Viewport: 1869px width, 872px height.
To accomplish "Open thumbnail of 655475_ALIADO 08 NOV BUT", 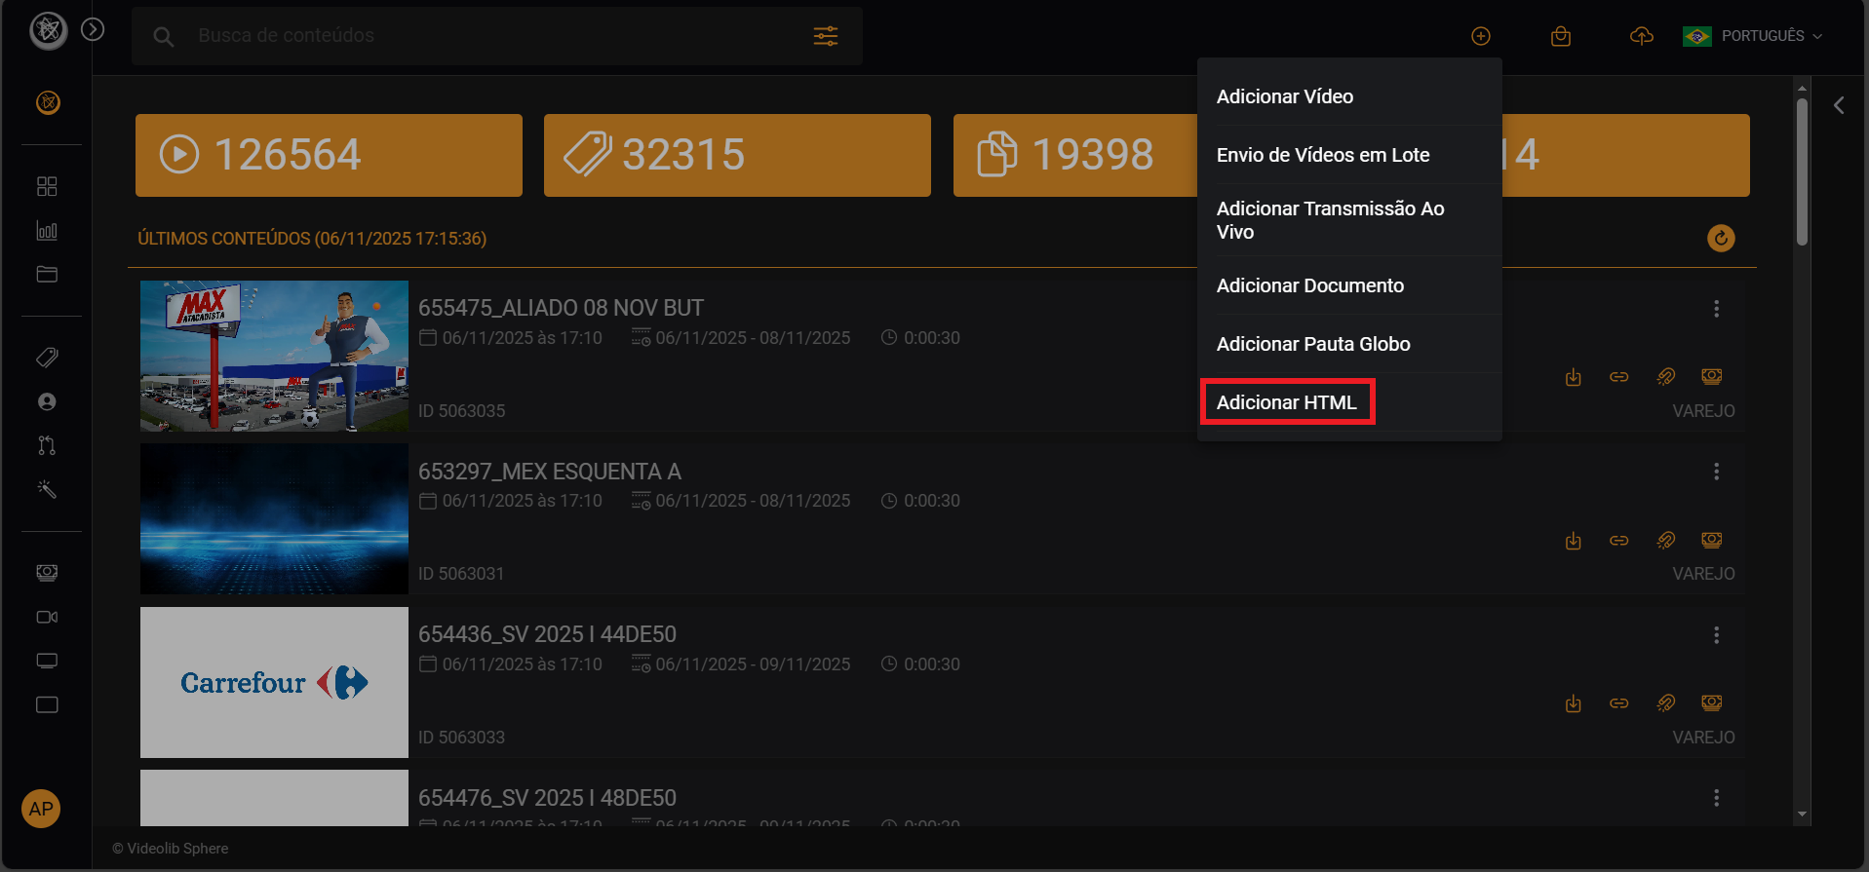I will tap(274, 356).
